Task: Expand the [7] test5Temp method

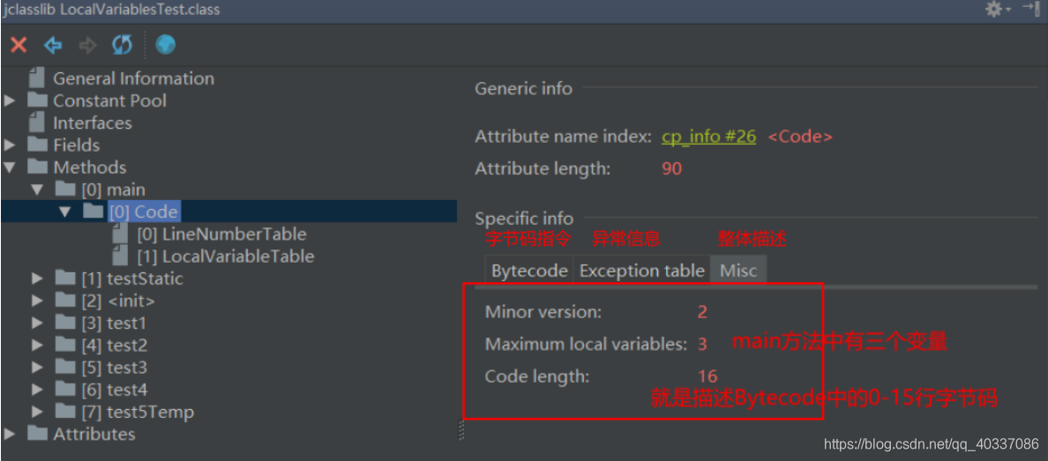Action: coord(37,412)
